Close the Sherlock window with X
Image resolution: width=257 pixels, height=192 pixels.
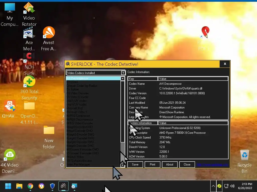pos(225,64)
